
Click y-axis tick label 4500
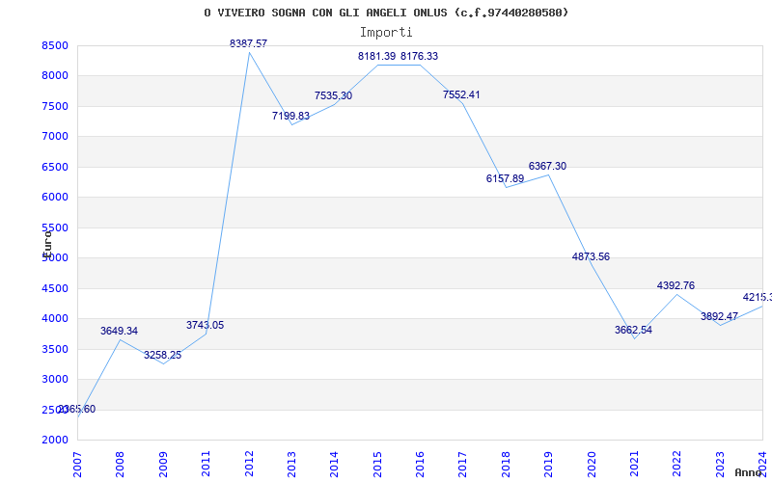pos(55,288)
